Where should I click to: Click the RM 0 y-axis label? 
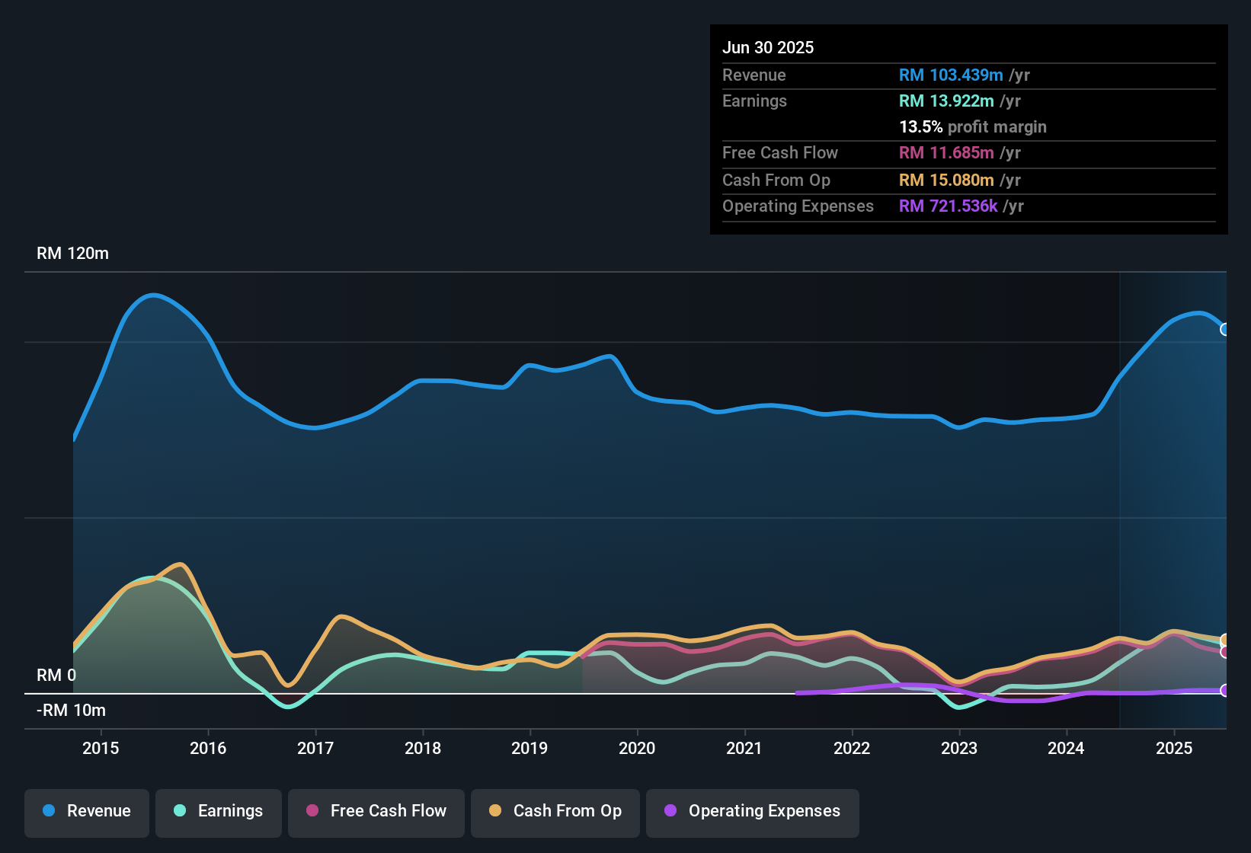tap(56, 676)
